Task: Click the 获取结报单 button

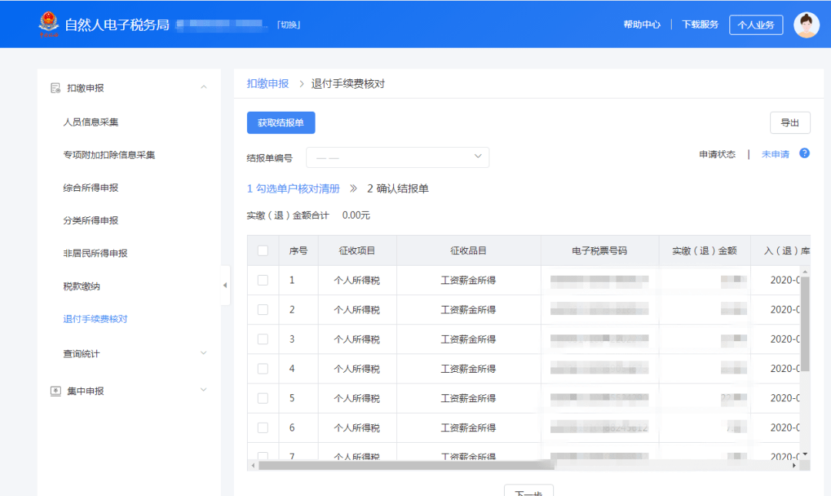Action: (x=280, y=122)
